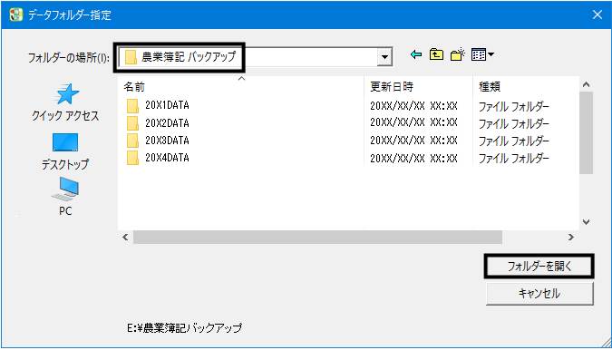Click the vertical scrollbar thumb
The image size is (612, 350).
click(x=586, y=132)
